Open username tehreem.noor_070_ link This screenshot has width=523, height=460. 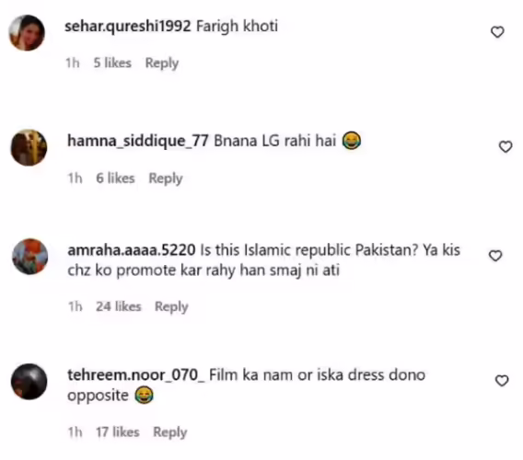pos(136,375)
